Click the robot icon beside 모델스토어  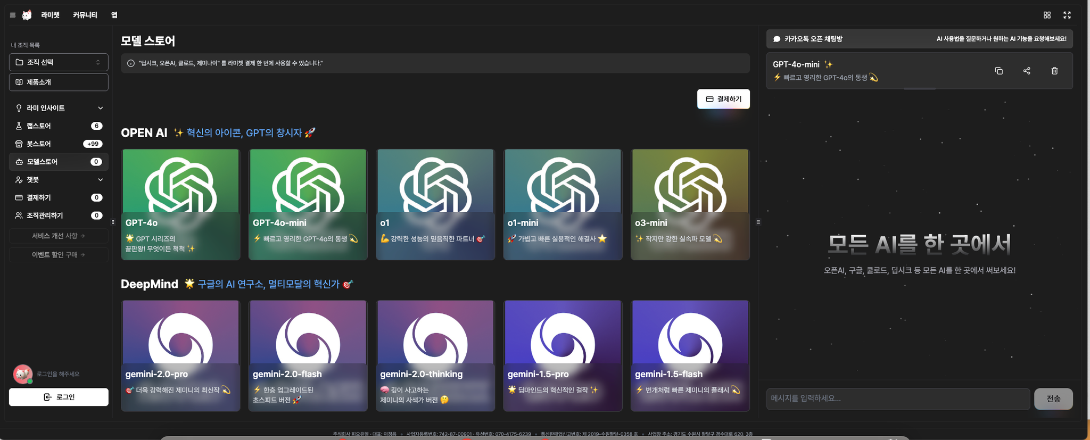point(19,162)
